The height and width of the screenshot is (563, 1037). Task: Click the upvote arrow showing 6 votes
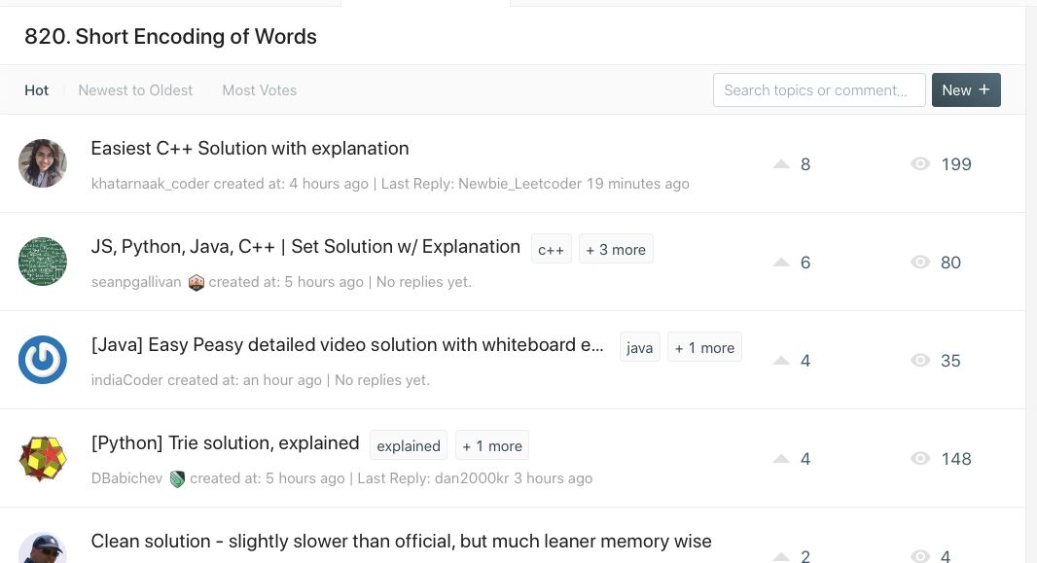[781, 263]
